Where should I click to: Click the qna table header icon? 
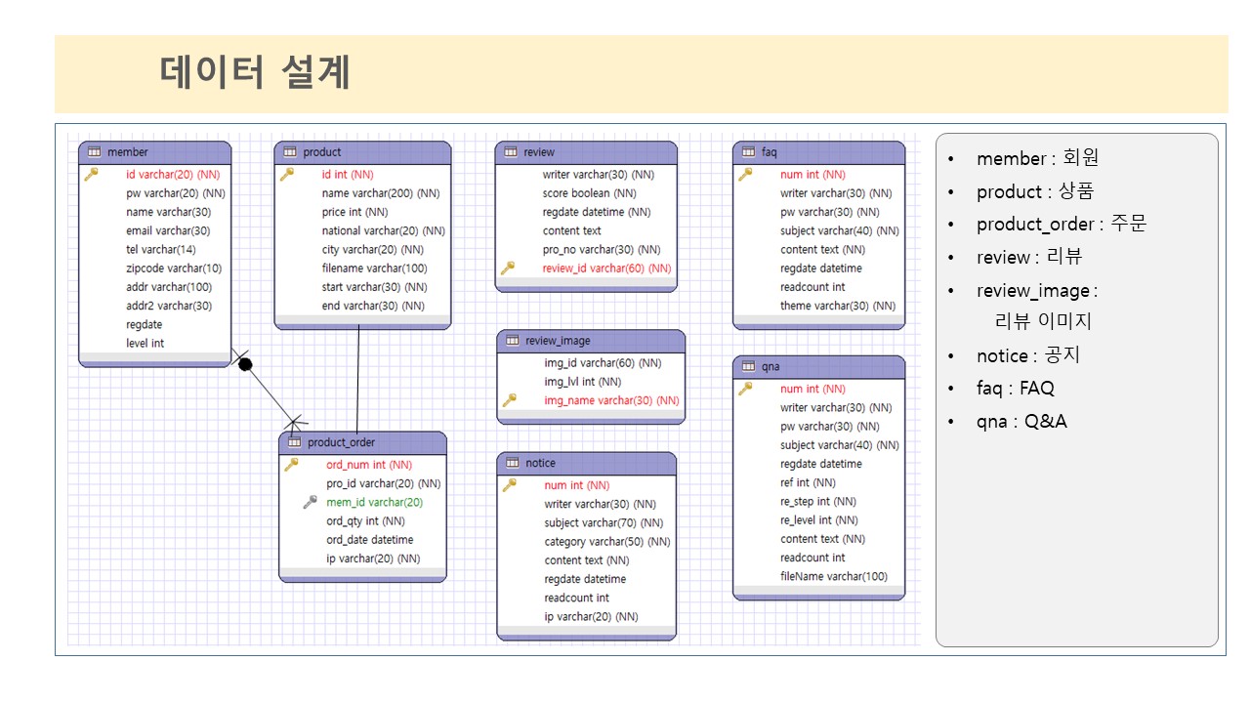click(x=749, y=367)
